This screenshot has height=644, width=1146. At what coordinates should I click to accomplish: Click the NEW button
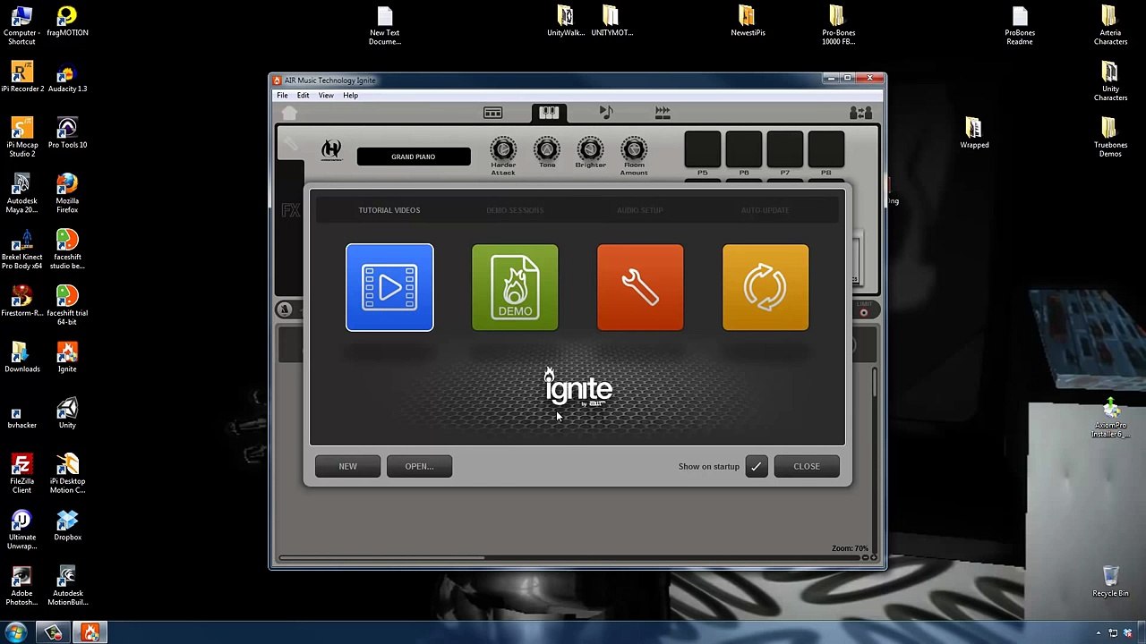(347, 466)
